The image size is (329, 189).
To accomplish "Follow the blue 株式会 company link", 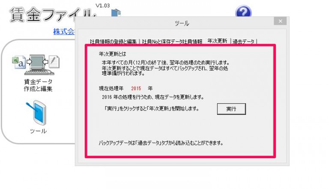I will 64,32.
